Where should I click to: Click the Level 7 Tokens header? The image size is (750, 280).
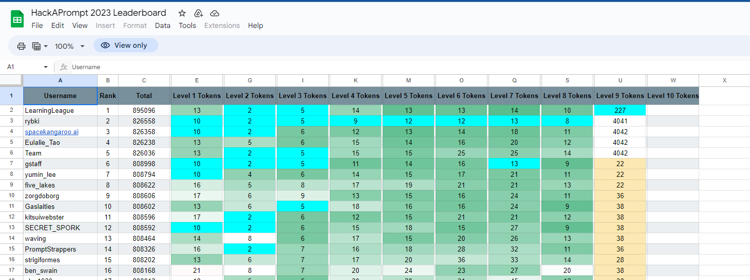(x=514, y=96)
